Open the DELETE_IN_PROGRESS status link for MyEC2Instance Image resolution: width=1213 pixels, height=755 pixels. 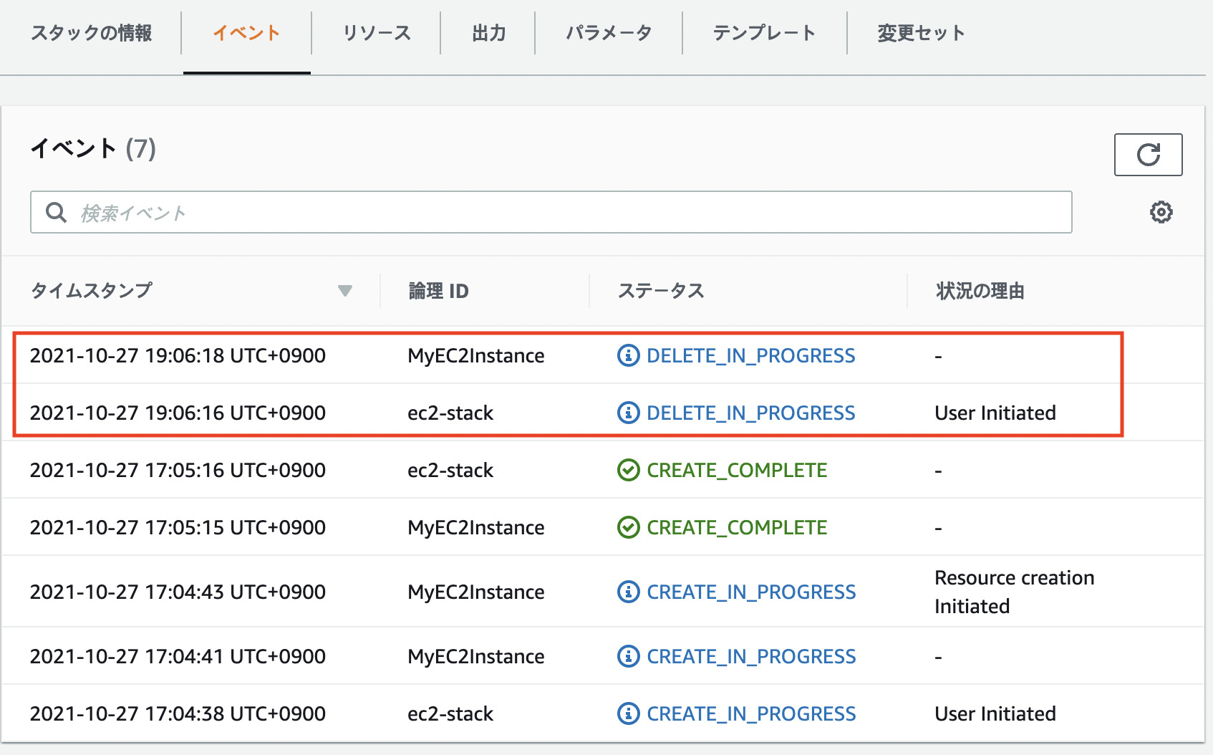pos(750,355)
